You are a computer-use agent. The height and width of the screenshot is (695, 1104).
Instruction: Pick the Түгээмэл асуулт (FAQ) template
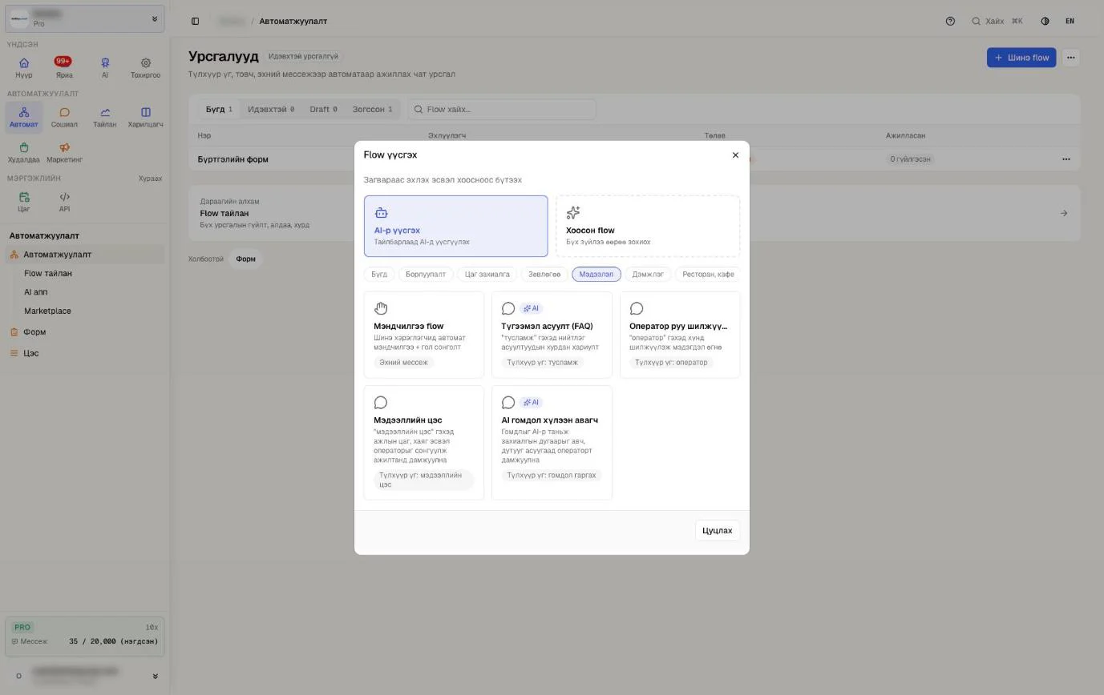[552, 335]
